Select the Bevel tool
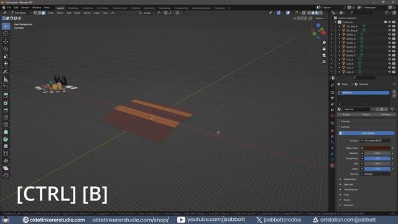Screen dimensions: 398x224 [x=6, y=111]
